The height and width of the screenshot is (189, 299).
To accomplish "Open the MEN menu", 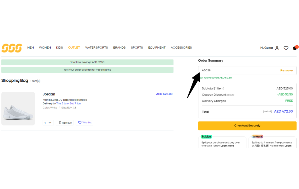I will [30, 48].
